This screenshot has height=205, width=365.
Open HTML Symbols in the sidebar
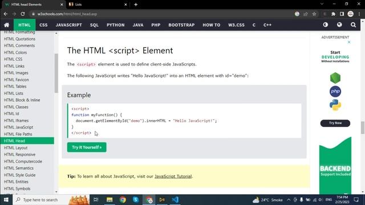pos(17,188)
